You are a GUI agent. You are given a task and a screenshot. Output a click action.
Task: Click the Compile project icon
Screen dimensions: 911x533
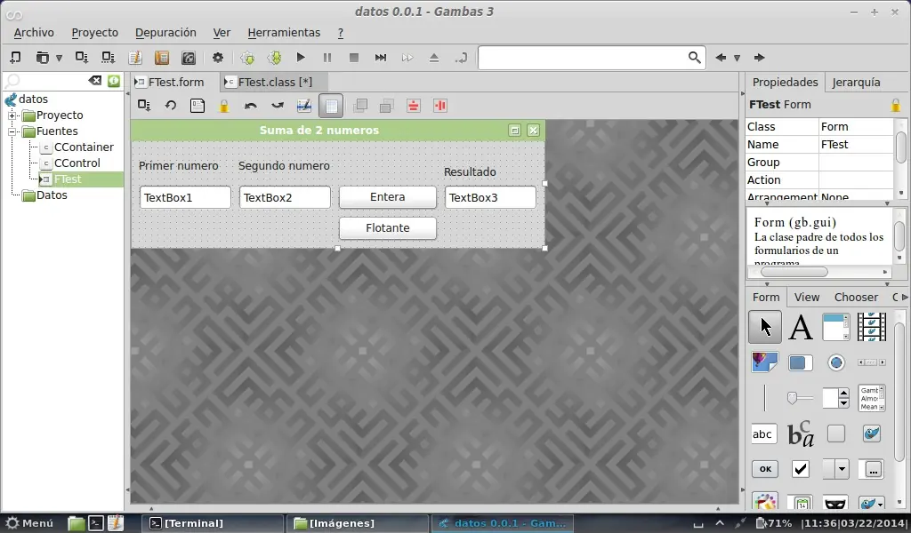(247, 58)
